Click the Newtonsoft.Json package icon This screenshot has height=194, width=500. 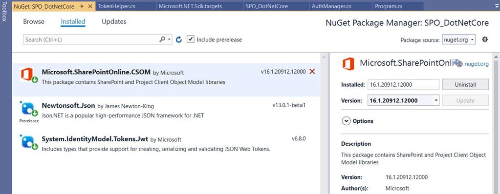click(29, 109)
